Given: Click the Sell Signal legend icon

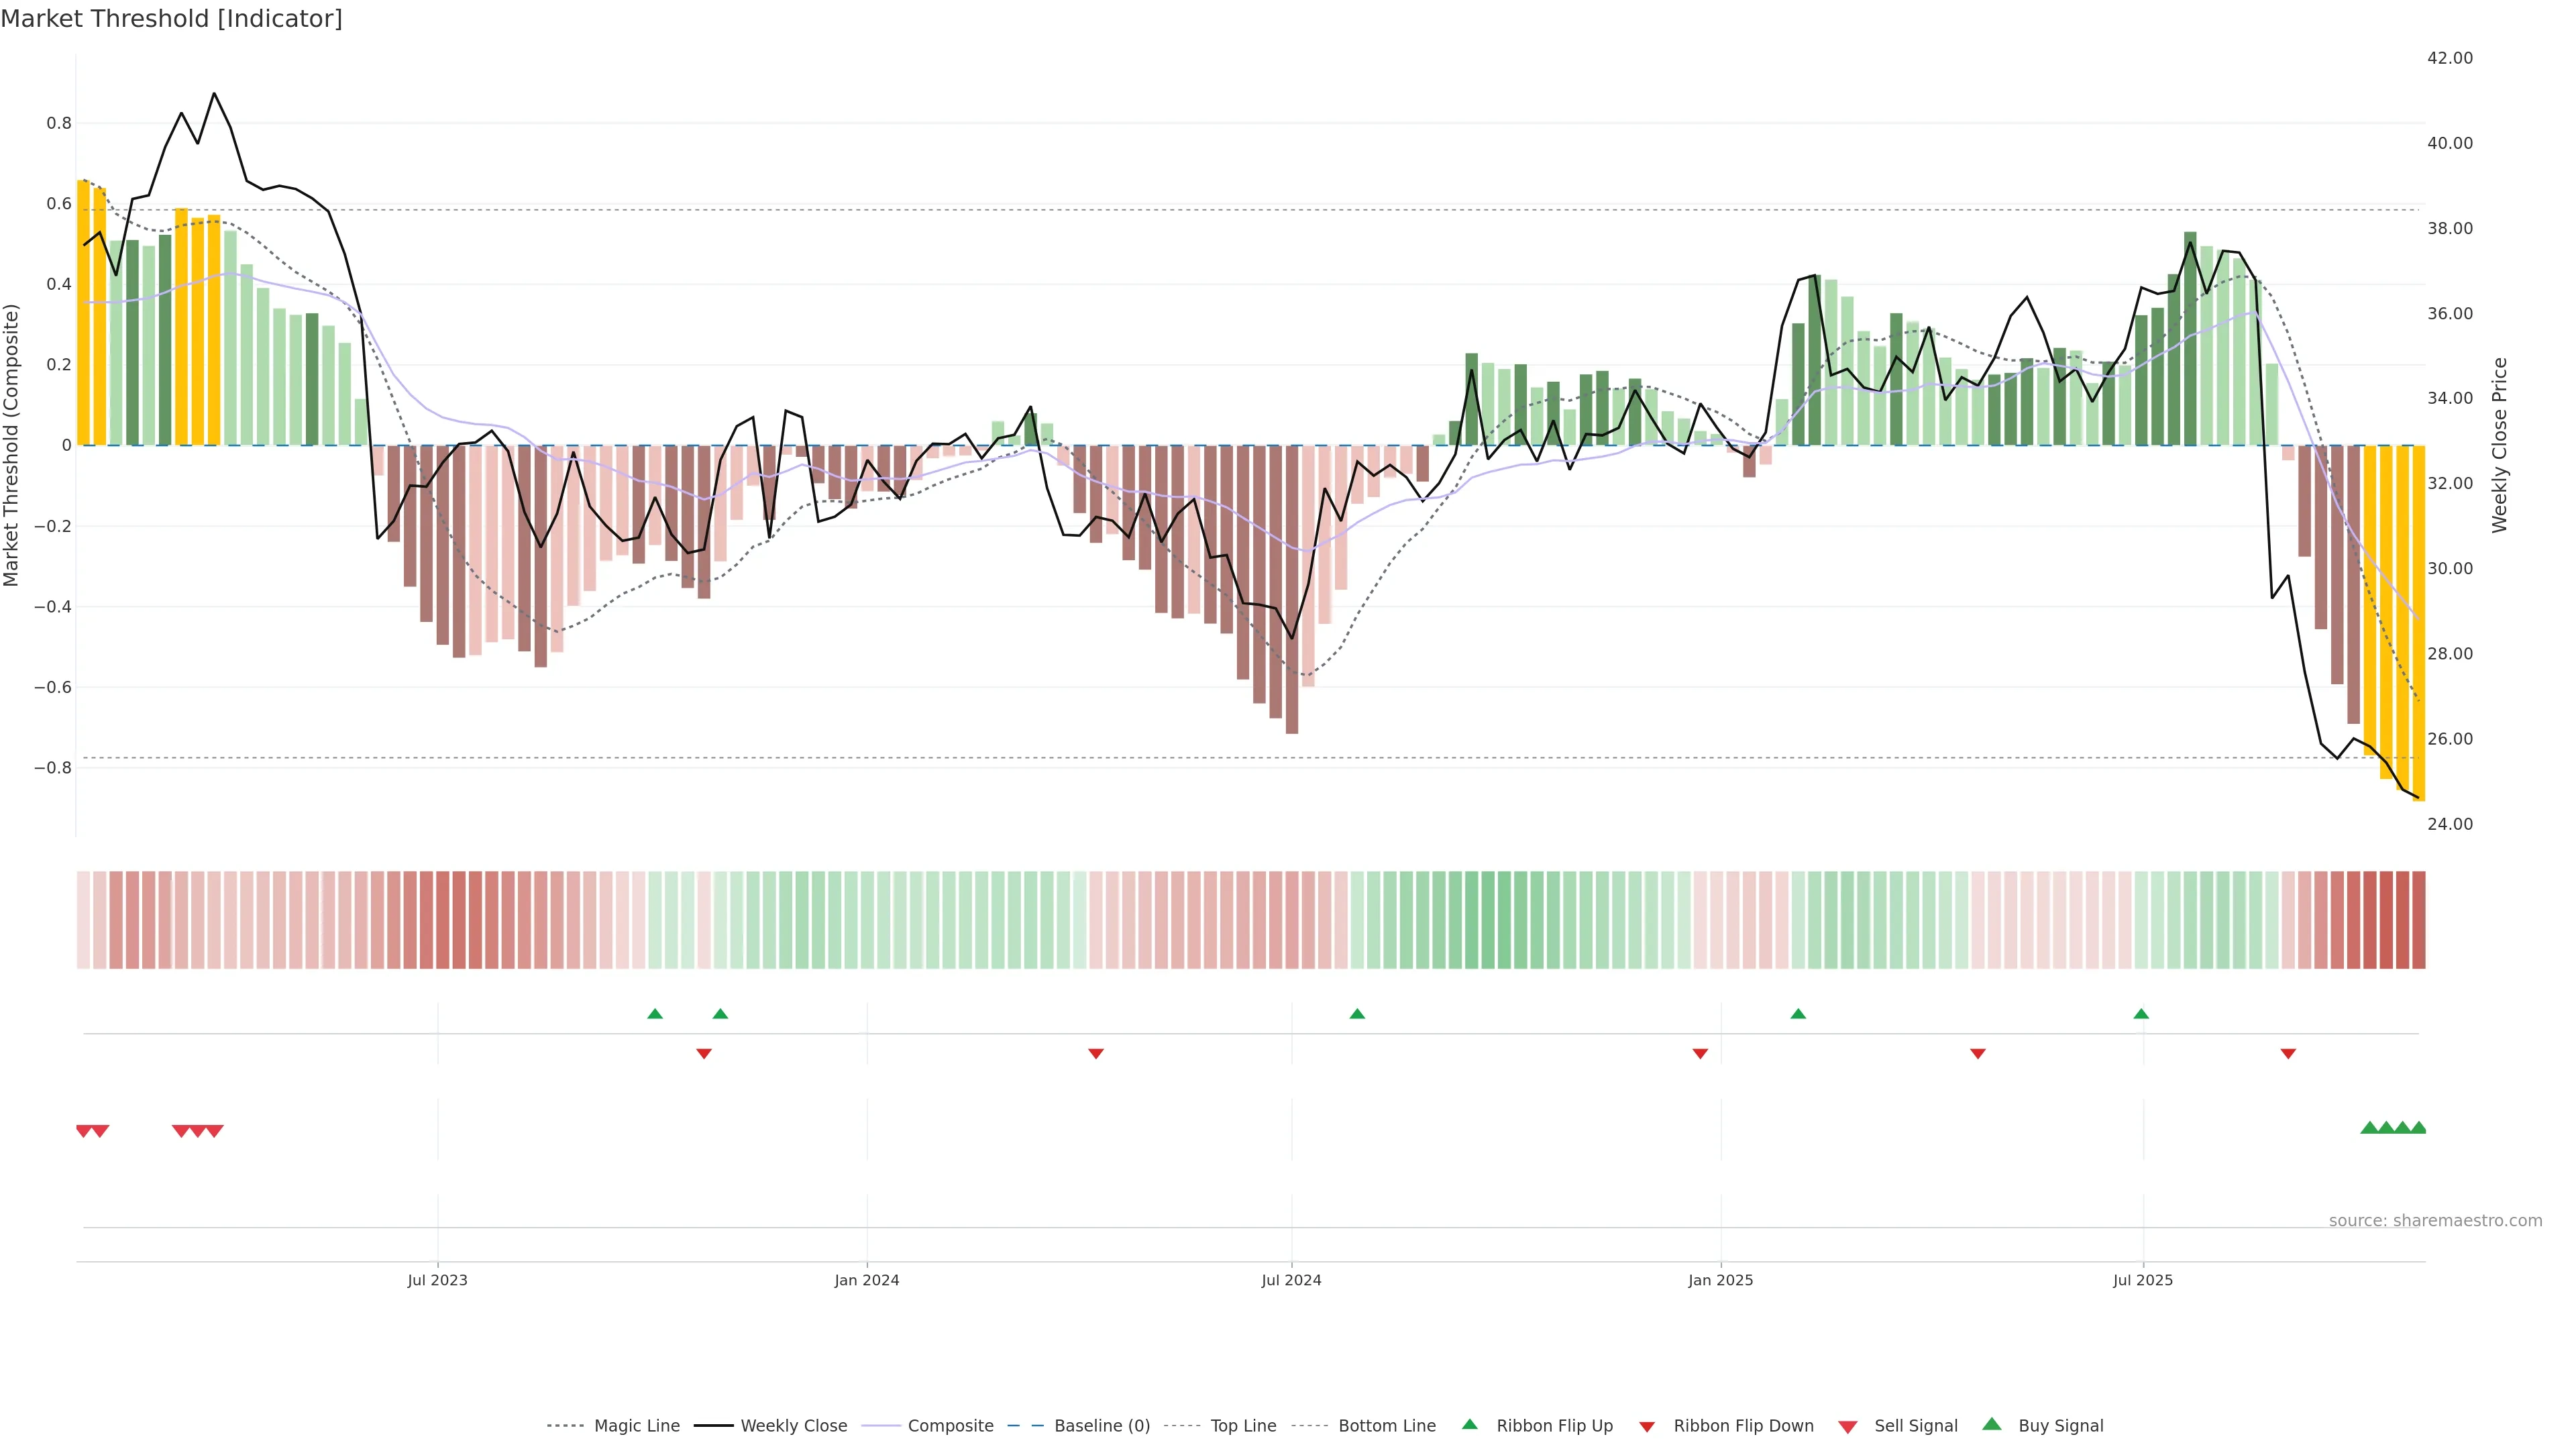Looking at the screenshot, I should click(x=1847, y=1427).
